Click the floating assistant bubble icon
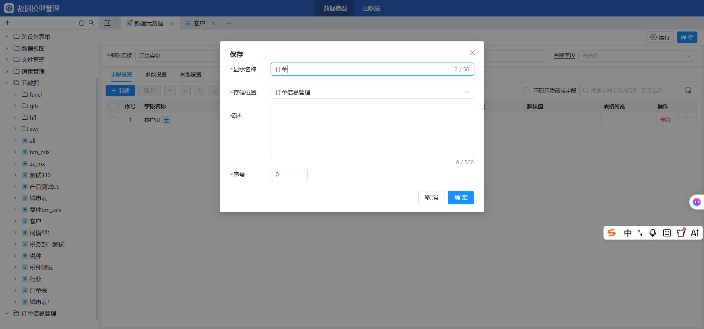This screenshot has height=329, width=704. click(696, 202)
